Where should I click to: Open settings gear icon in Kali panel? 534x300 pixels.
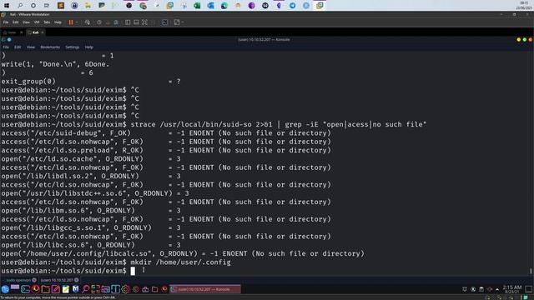click(x=126, y=289)
